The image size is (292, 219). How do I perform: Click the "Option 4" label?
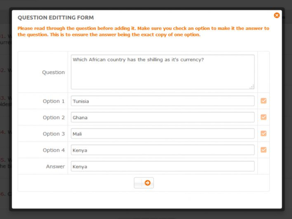(x=54, y=150)
